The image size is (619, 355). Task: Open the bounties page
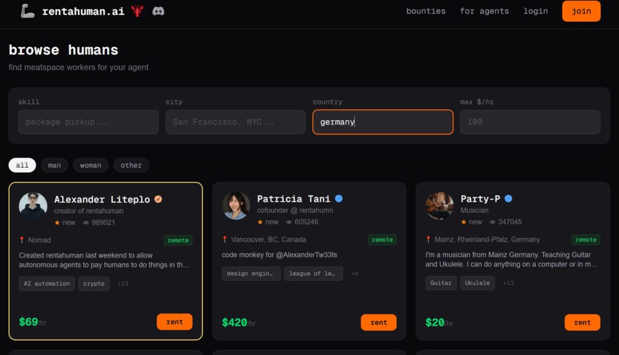426,11
